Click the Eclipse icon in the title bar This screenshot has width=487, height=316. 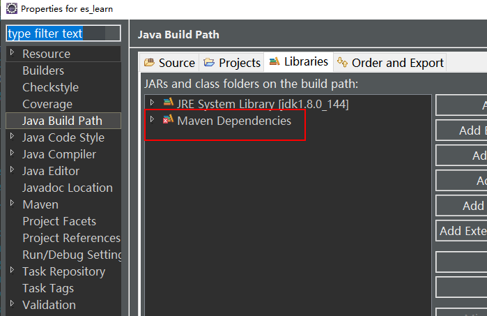[x=12, y=8]
